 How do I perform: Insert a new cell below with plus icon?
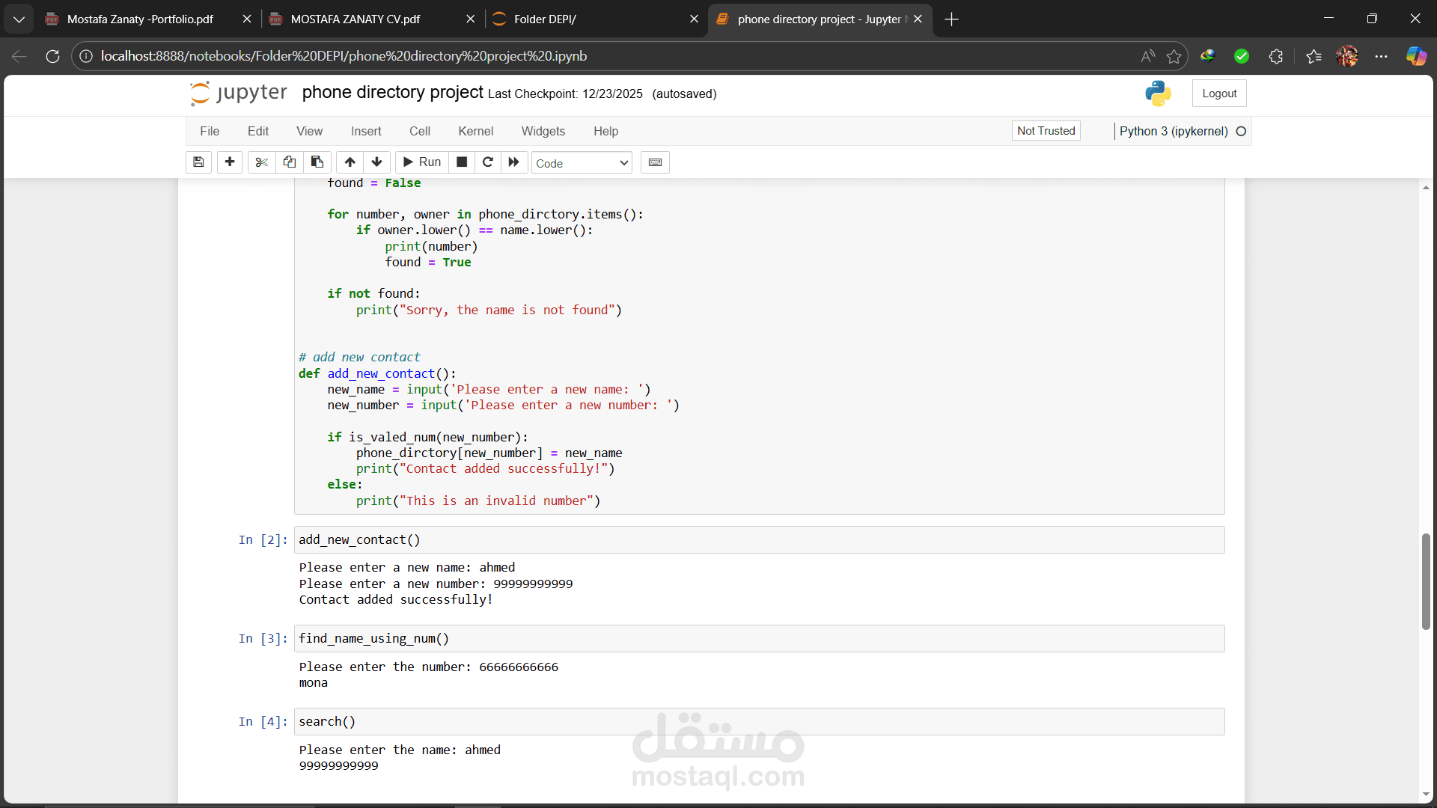[x=229, y=162]
